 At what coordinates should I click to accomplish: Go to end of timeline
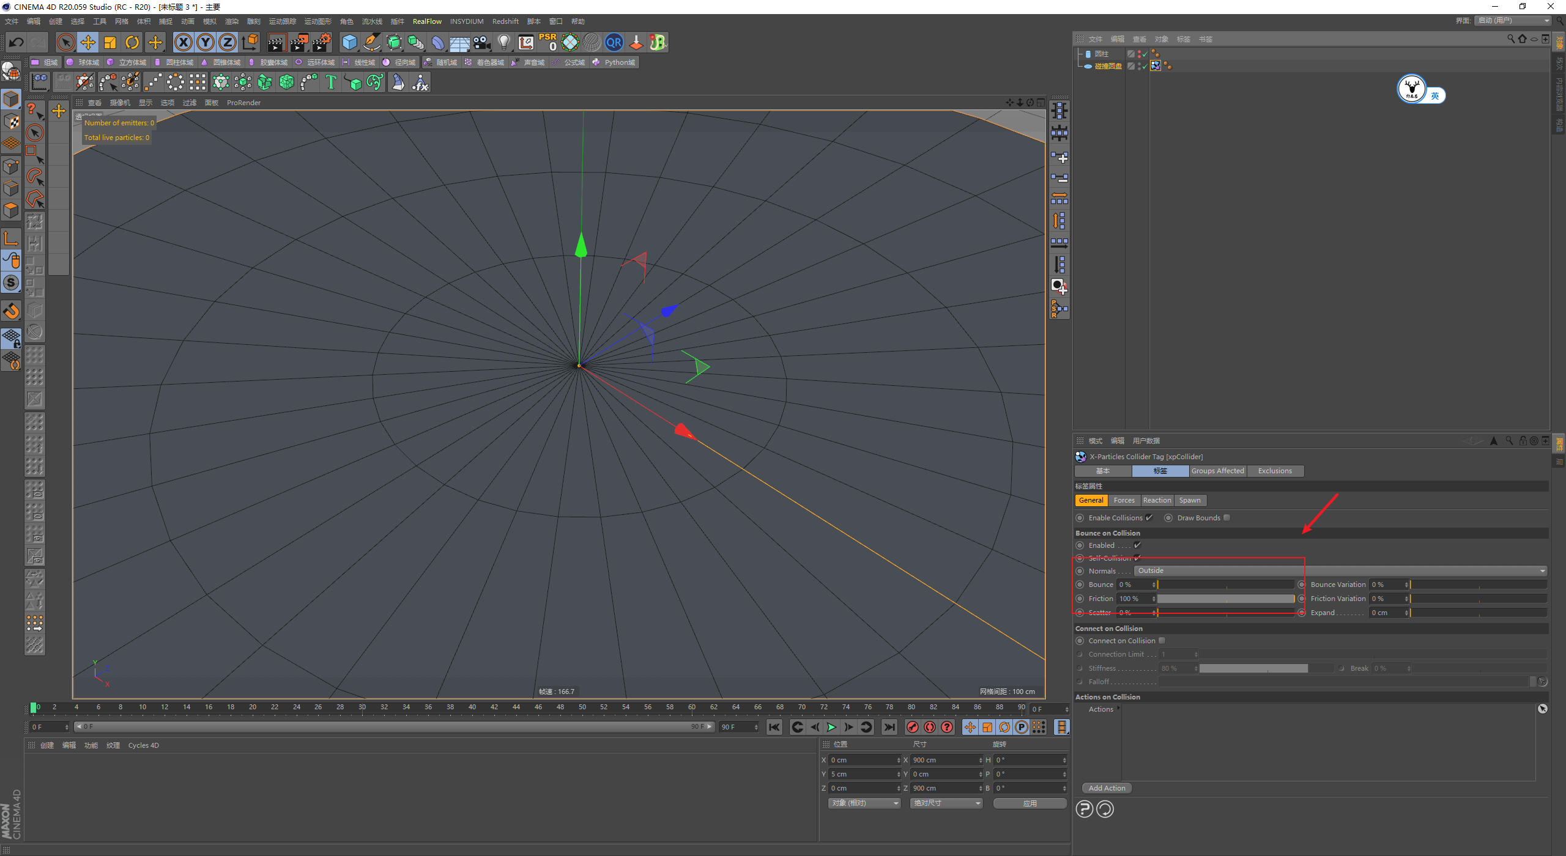tap(889, 727)
